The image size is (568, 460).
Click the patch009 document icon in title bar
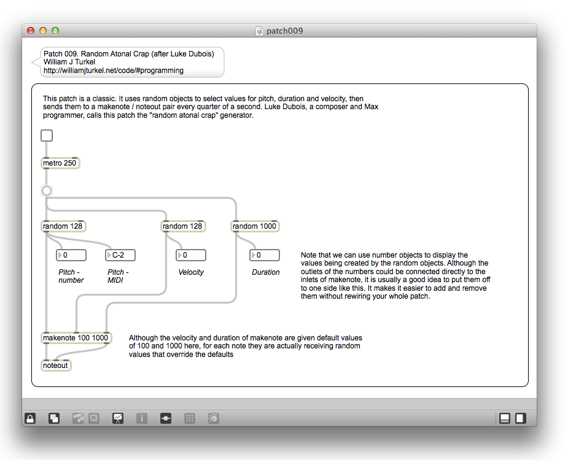[x=259, y=31]
